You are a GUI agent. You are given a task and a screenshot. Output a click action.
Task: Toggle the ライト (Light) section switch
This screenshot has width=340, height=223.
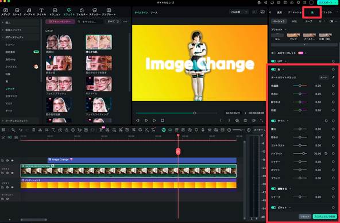(x=273, y=121)
